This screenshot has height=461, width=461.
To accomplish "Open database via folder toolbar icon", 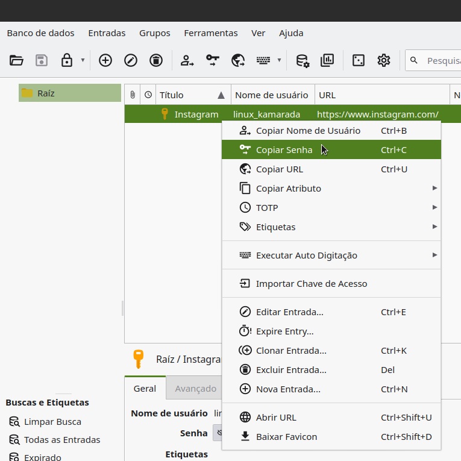I will click(x=16, y=61).
